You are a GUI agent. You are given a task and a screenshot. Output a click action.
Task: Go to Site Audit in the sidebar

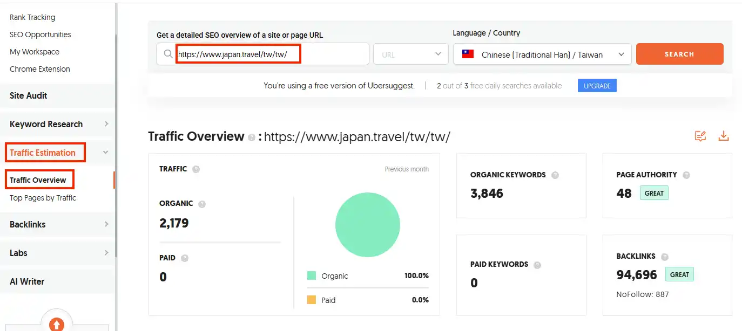click(x=29, y=95)
